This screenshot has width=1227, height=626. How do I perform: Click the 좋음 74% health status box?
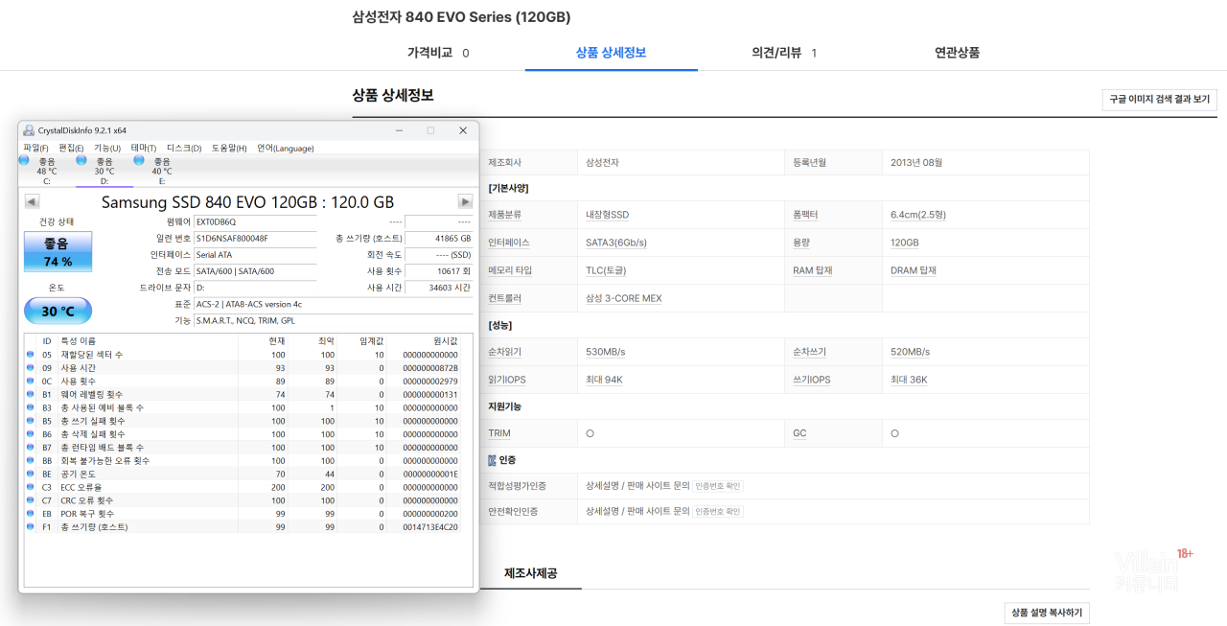coord(58,252)
